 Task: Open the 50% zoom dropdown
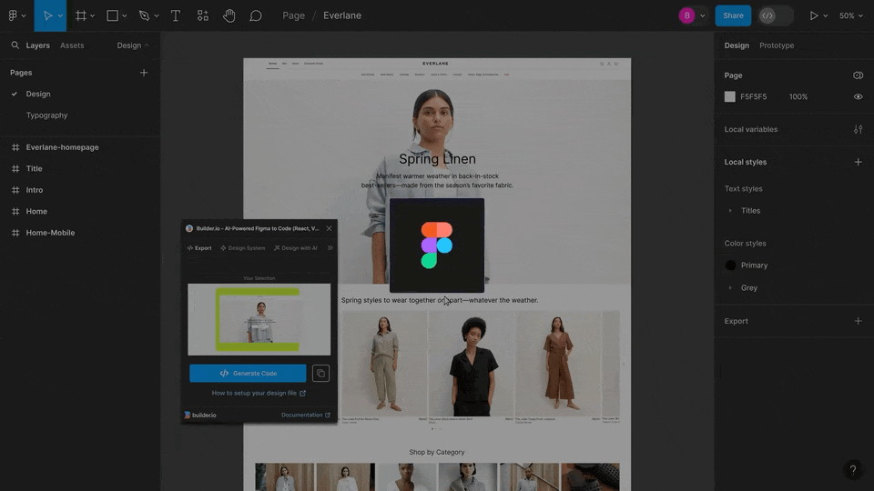click(851, 15)
